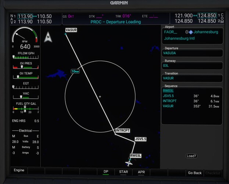Click the North arrow map orientation icon
This screenshot has width=229, height=184.
pos(48,37)
